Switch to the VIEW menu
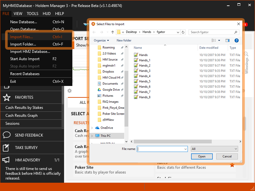This screenshot has height=191, width=255. [18, 13]
